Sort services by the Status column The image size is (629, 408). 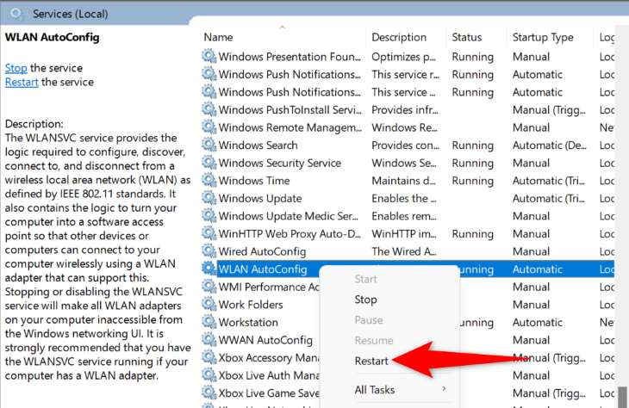(x=466, y=37)
